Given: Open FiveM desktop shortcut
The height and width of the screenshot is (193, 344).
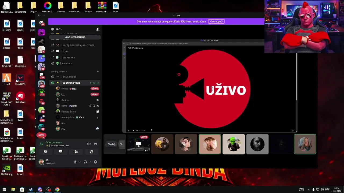Looking at the screenshot, I should point(7,79).
